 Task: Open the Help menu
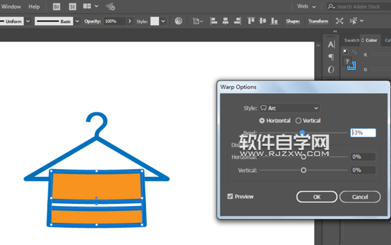tap(34, 6)
